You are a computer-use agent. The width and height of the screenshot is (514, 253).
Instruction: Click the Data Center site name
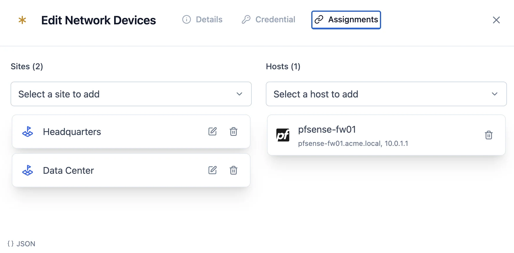[68, 171]
